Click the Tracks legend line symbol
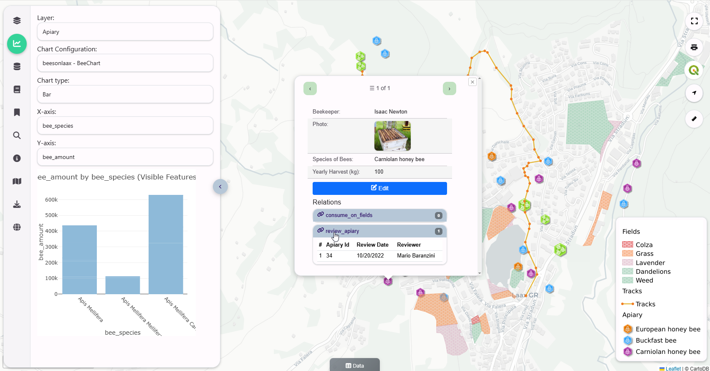The image size is (710, 371). point(628,304)
